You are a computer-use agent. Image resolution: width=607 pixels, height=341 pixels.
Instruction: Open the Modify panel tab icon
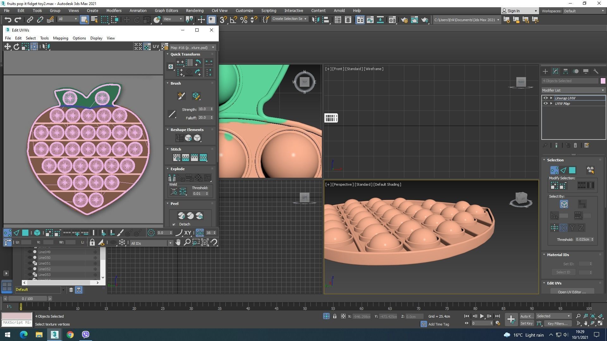pyautogui.click(x=555, y=71)
